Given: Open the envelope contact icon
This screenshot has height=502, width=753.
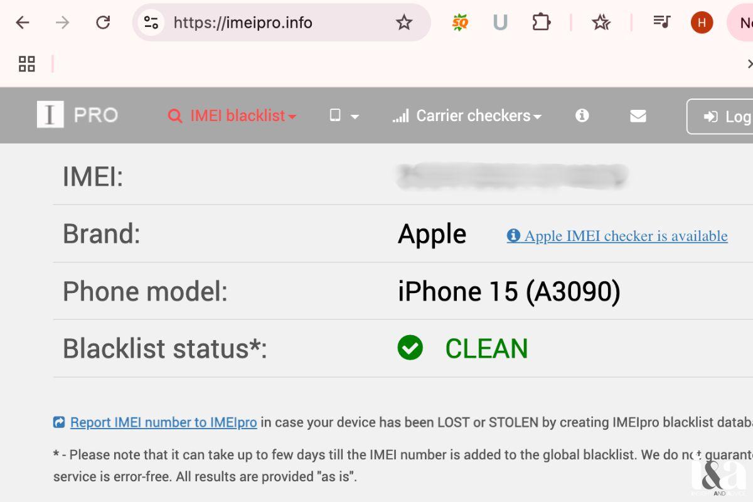Looking at the screenshot, I should coord(638,116).
